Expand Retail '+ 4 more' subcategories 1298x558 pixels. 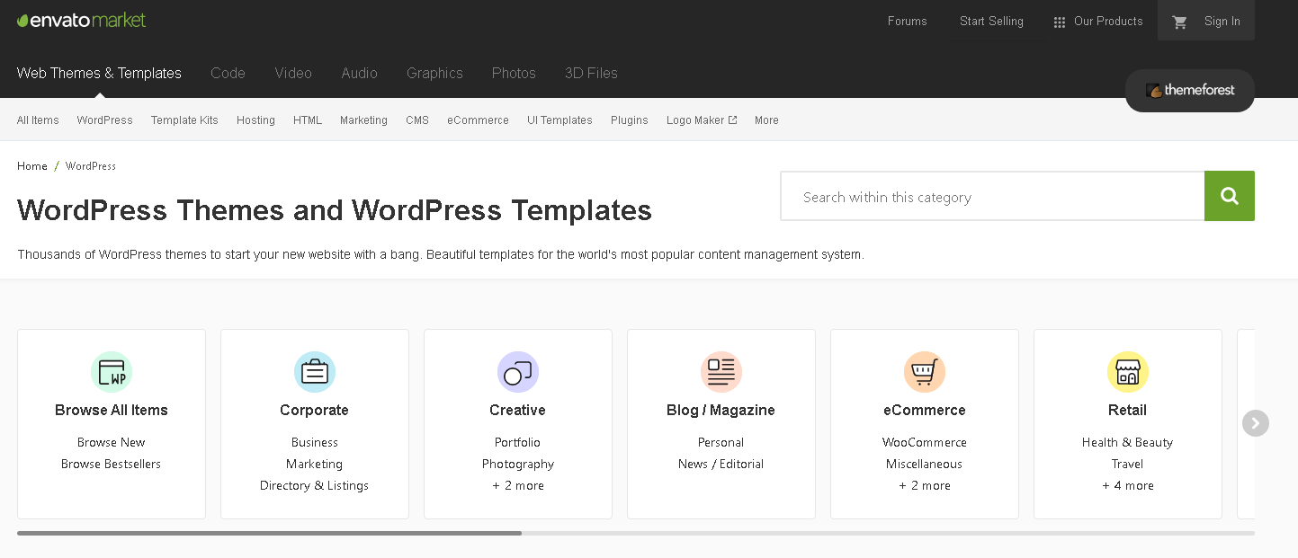[1128, 485]
